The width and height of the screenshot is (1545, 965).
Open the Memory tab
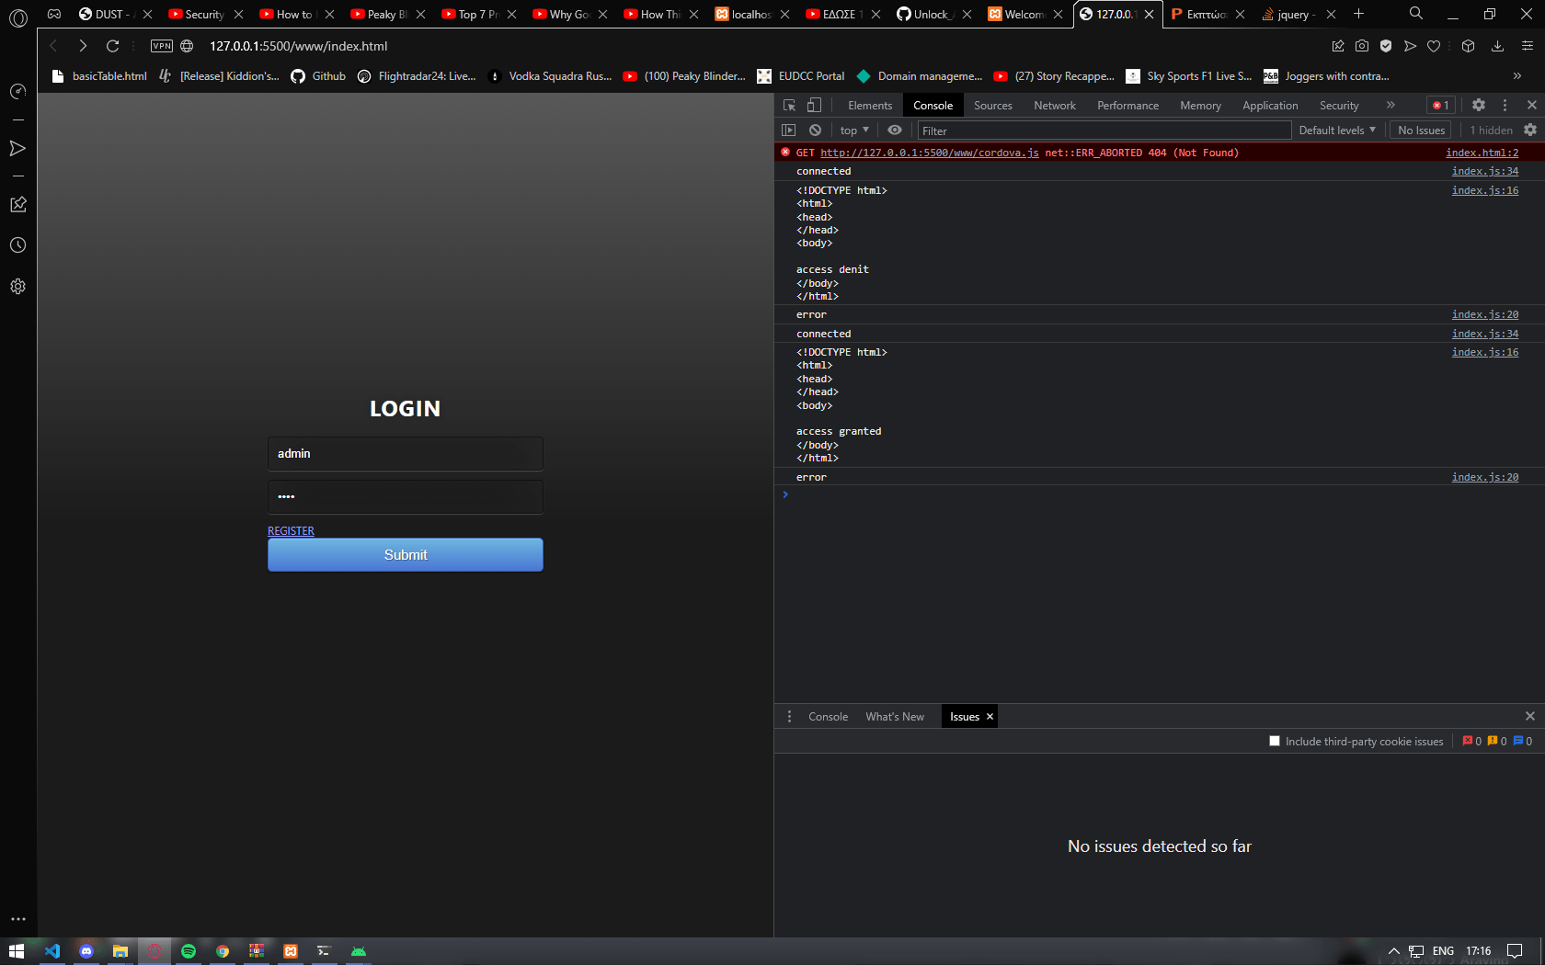pos(1200,106)
